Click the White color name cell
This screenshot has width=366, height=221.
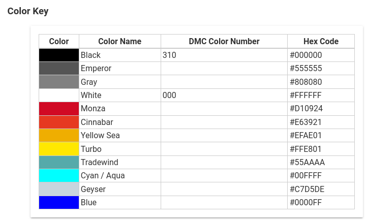(x=120, y=95)
